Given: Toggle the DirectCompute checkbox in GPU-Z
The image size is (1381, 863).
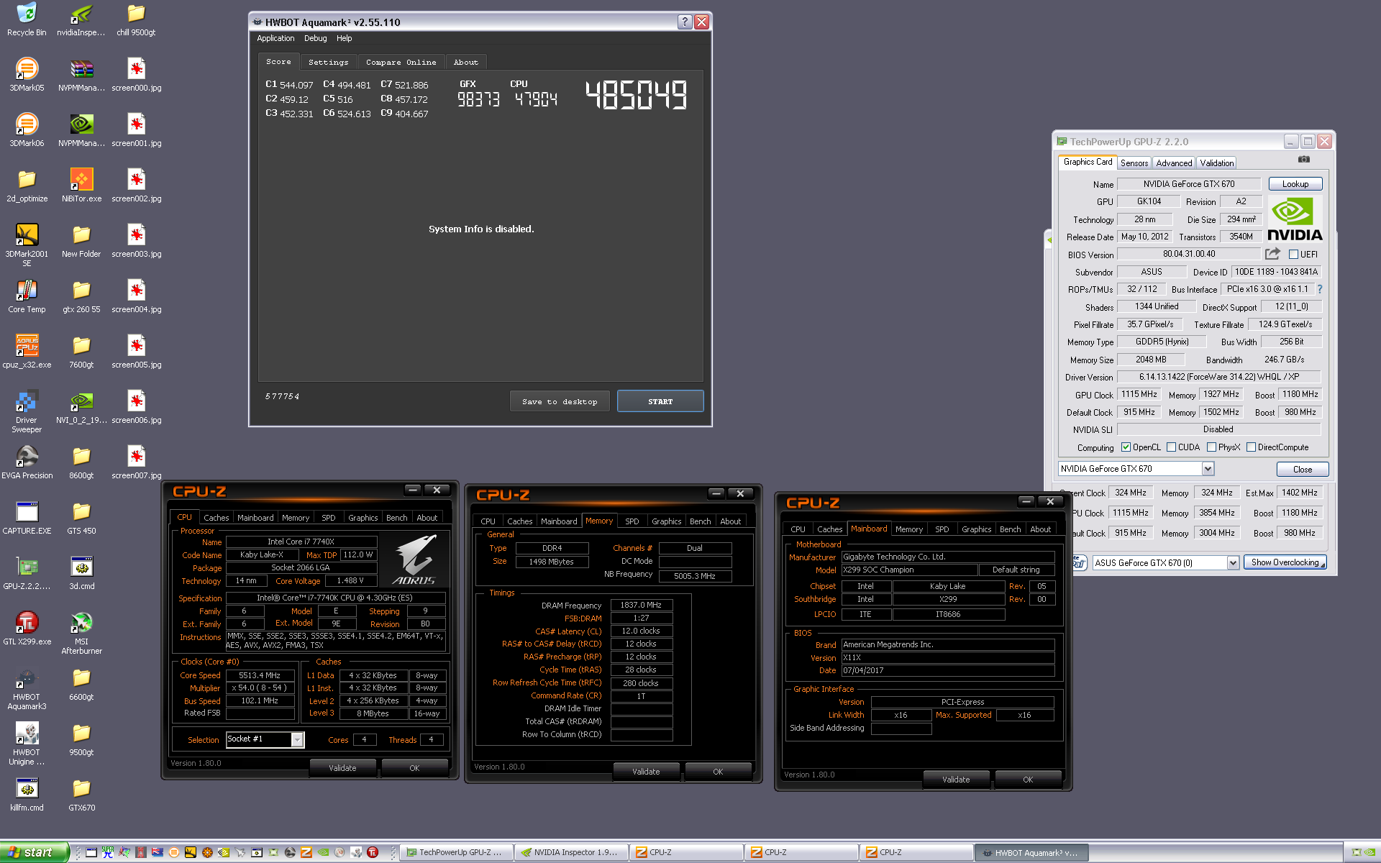Looking at the screenshot, I should [x=1252, y=447].
